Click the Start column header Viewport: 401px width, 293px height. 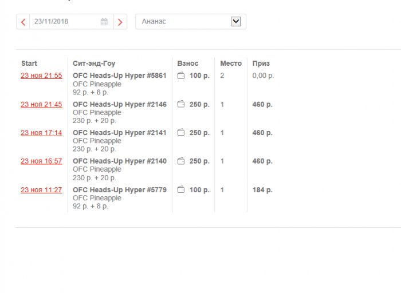[29, 64]
